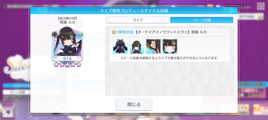Click the blue sun badge on idol card
This screenshot has width=268, height=120.
[x=80, y=35]
